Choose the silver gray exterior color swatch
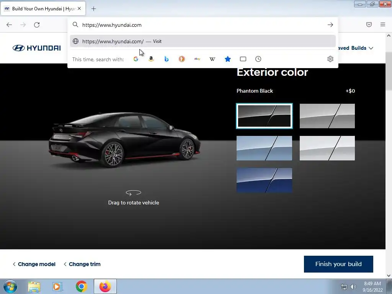Viewport: 392px width, 294px height. tap(327, 116)
